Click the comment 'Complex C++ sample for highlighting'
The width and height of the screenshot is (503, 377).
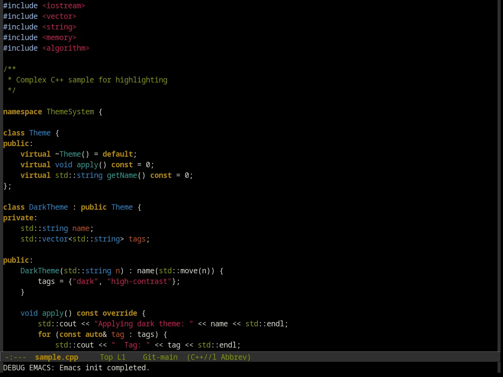pos(92,80)
